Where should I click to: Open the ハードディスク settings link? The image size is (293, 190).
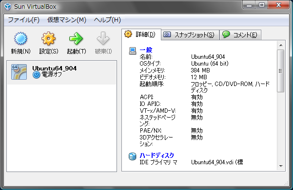[157, 155]
